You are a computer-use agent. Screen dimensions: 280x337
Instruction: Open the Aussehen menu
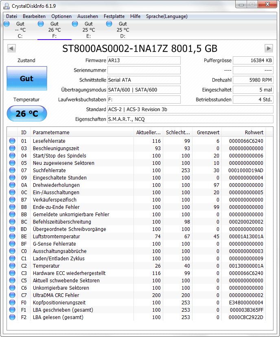pyautogui.click(x=87, y=16)
